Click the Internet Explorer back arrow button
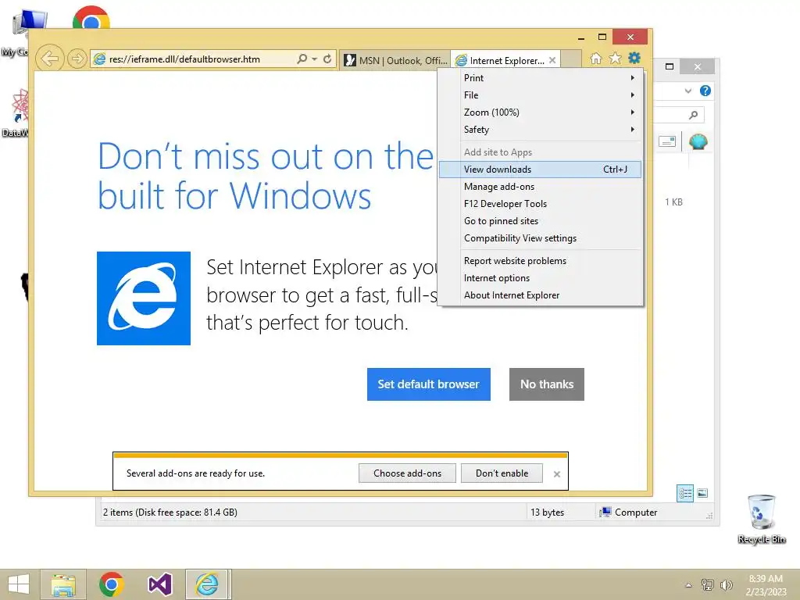The width and height of the screenshot is (800, 600). pyautogui.click(x=49, y=59)
